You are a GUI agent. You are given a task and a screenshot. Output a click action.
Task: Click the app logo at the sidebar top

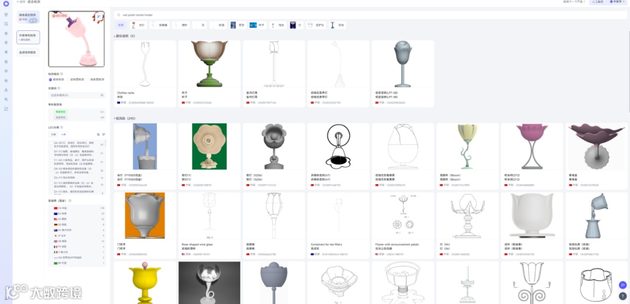click(x=6, y=4)
